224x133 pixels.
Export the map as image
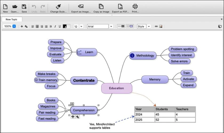click(x=81, y=6)
